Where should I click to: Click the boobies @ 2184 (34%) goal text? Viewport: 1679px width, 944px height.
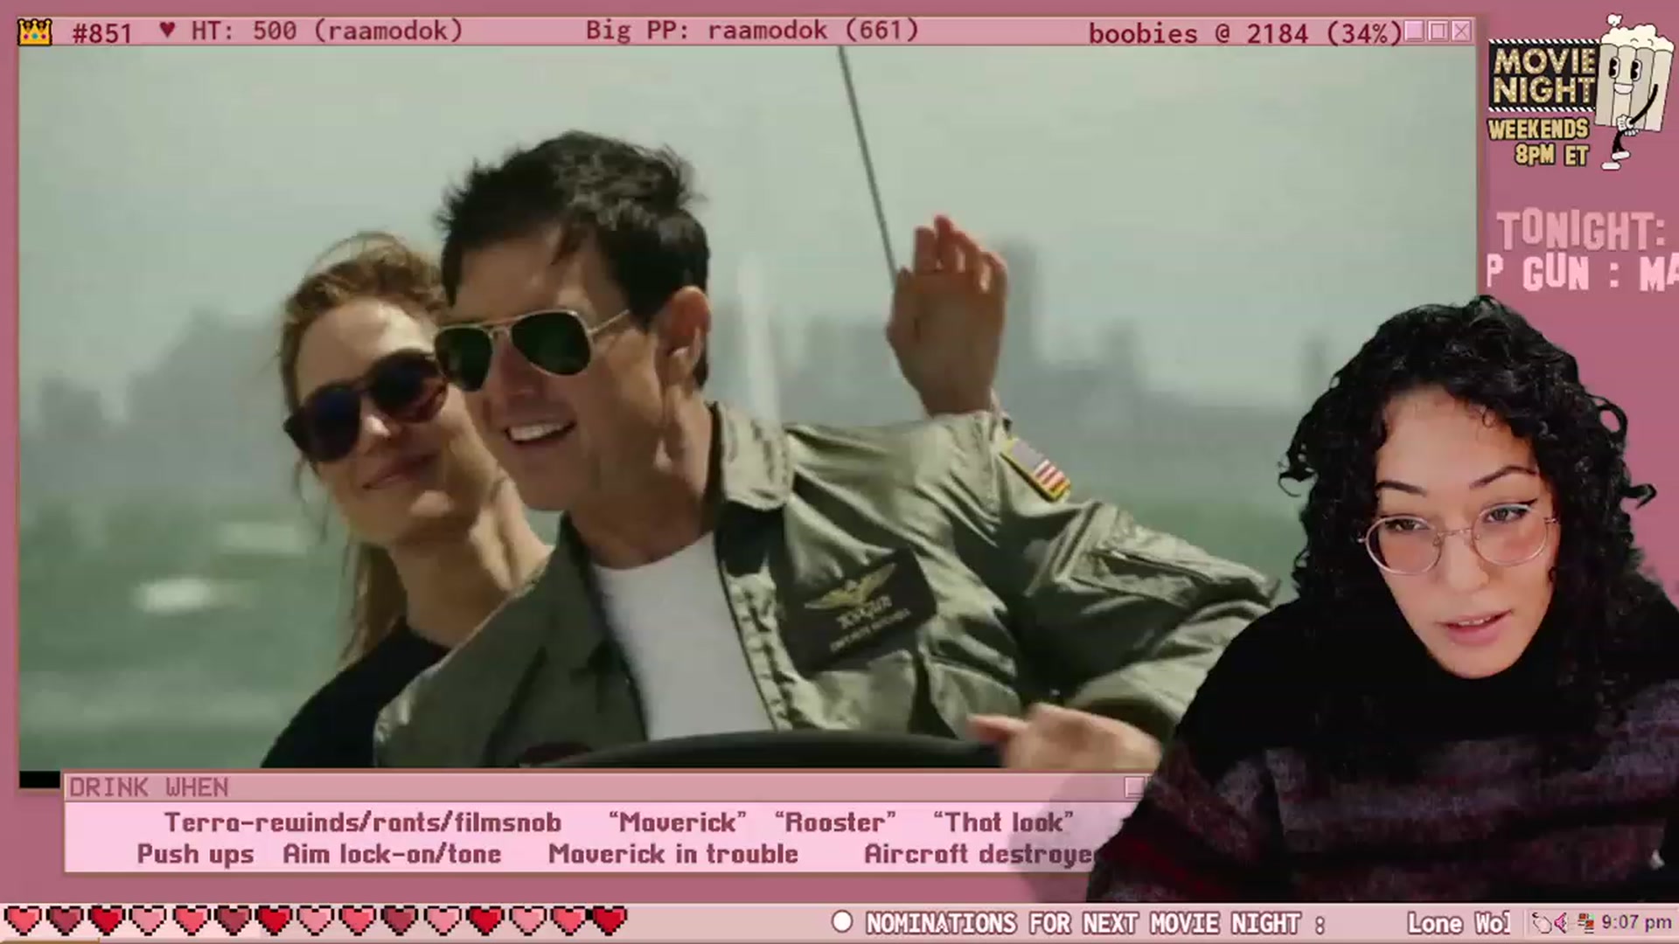tap(1244, 33)
